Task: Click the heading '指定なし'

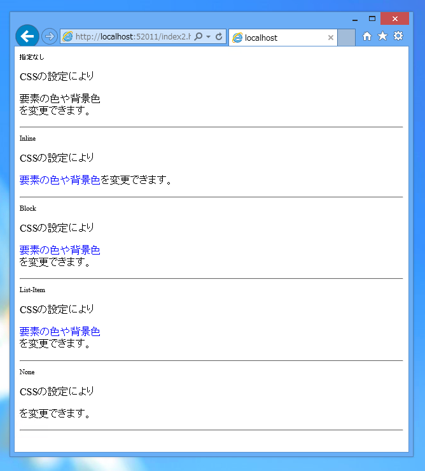Action: point(32,57)
